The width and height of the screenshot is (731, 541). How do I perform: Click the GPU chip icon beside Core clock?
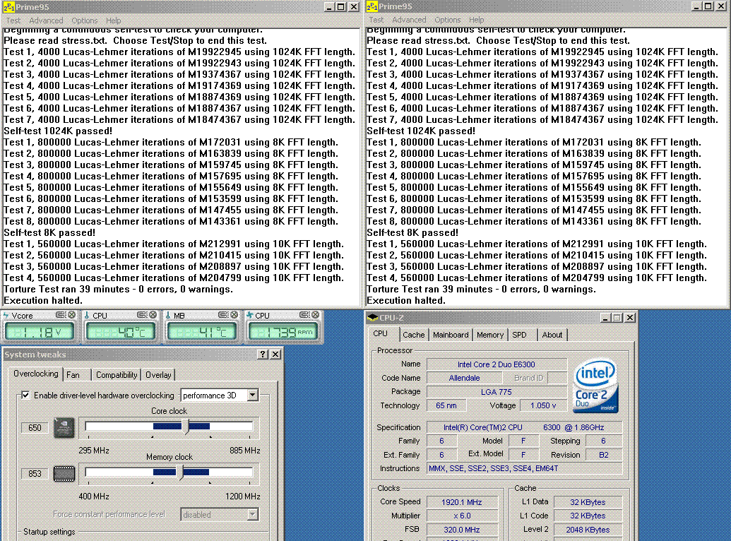point(64,428)
